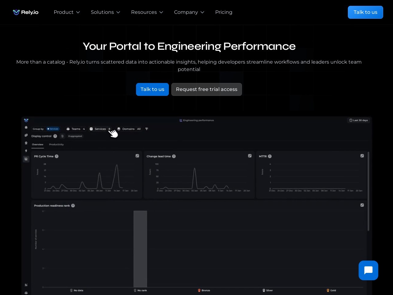
Task: Open the catalog icon in dashboard sidebar
Action: tap(26, 135)
